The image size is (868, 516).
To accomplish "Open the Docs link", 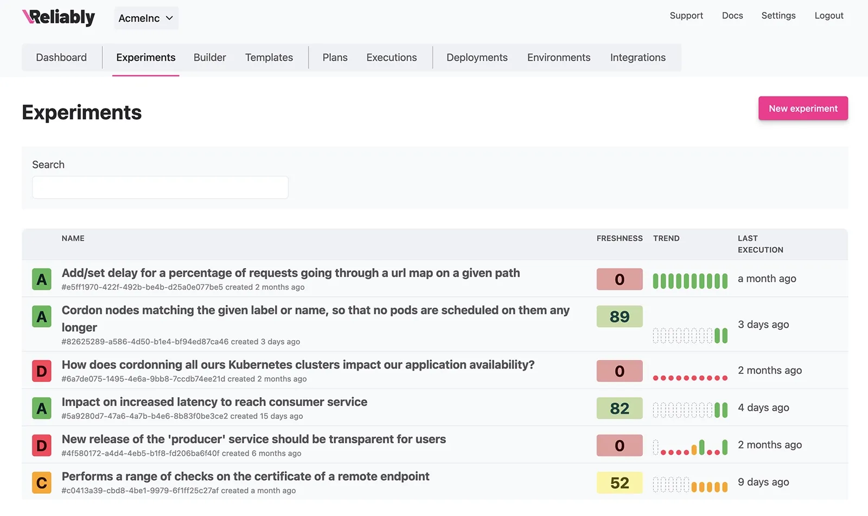I will pos(732,16).
